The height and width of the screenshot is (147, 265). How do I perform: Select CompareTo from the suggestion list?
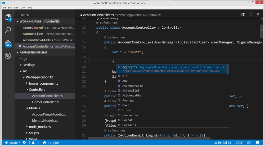(x=173, y=115)
